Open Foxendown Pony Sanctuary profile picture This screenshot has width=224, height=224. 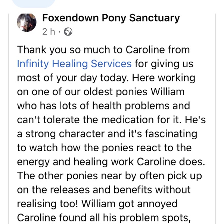point(27,23)
